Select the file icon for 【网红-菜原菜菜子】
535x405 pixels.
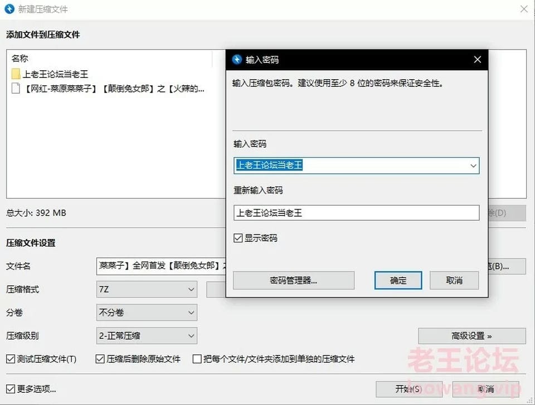(16, 89)
